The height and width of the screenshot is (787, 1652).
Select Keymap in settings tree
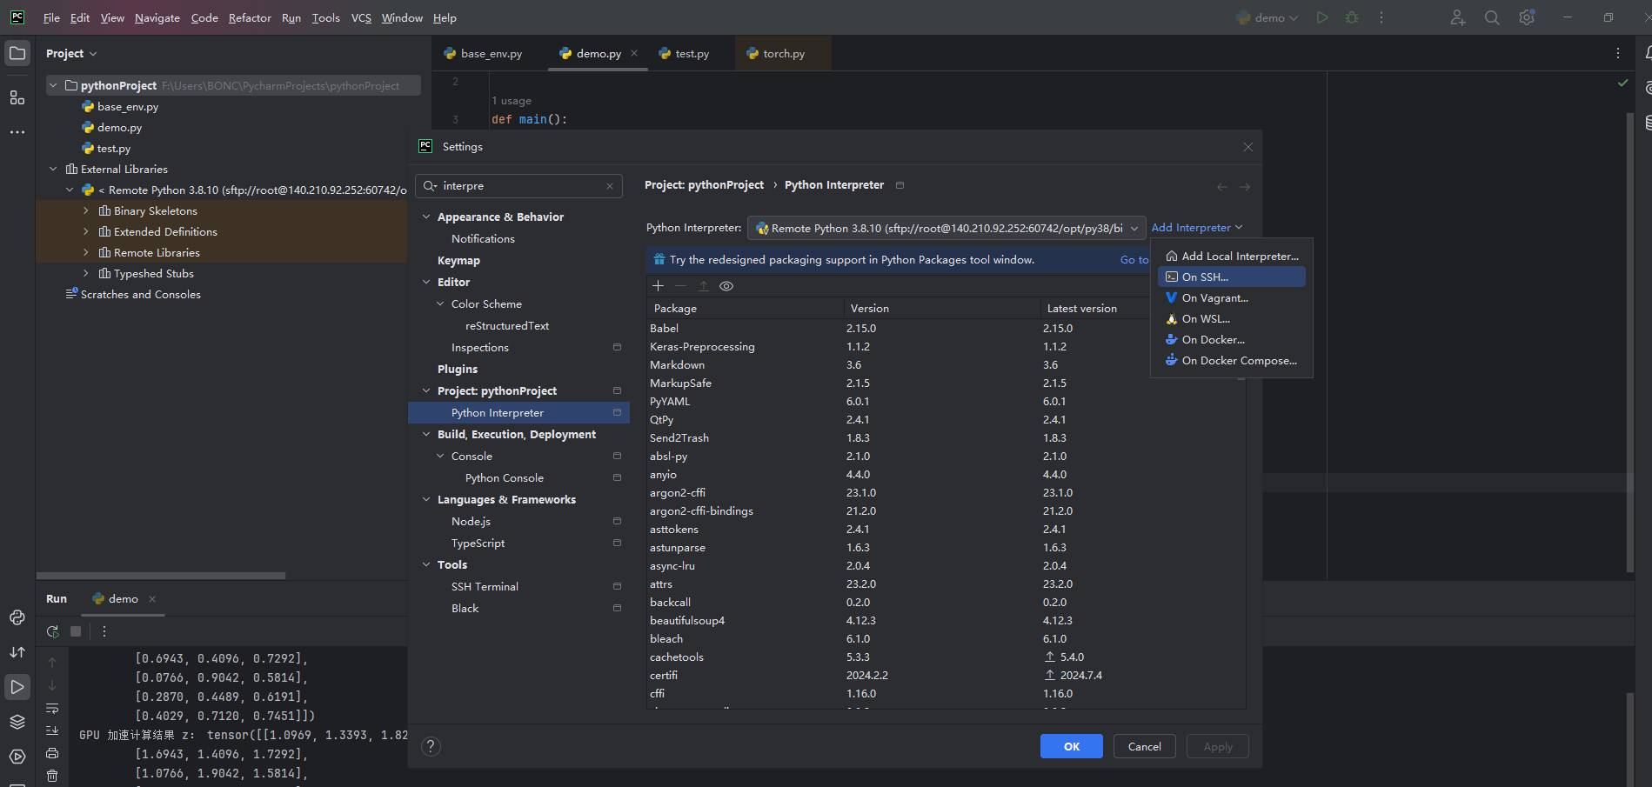[458, 260]
